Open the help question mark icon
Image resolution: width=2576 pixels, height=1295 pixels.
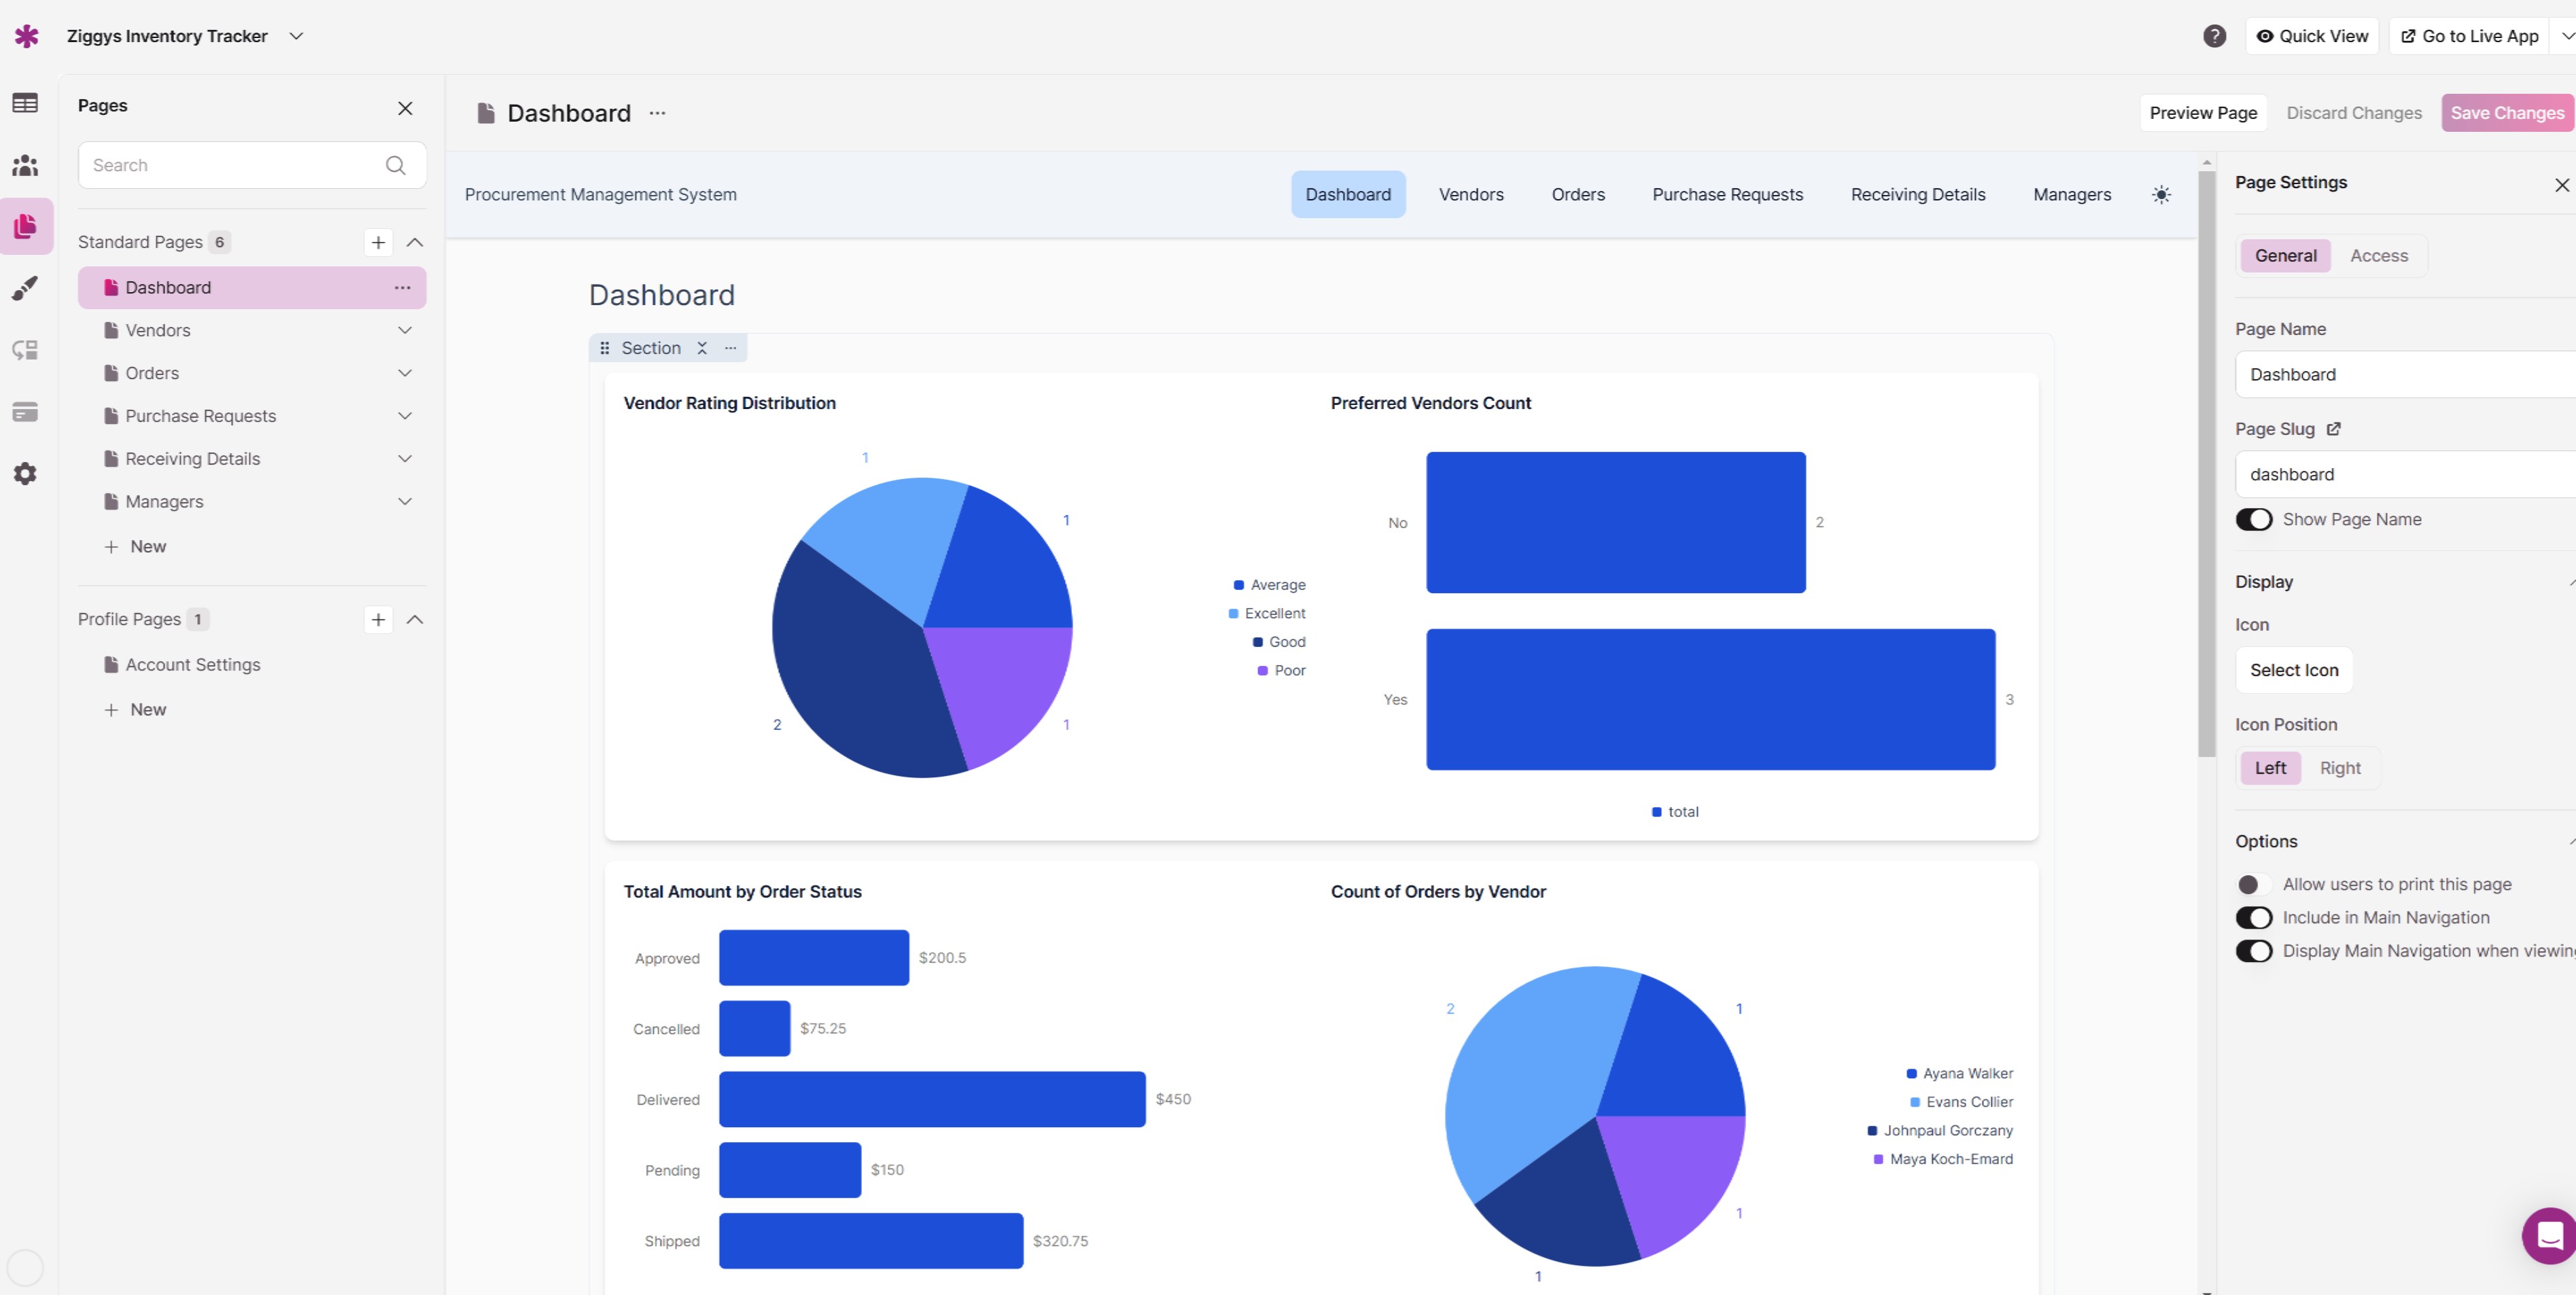2214,36
